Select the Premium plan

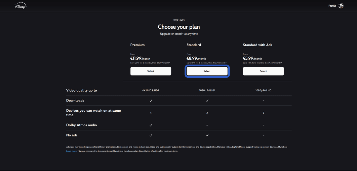[x=151, y=71]
